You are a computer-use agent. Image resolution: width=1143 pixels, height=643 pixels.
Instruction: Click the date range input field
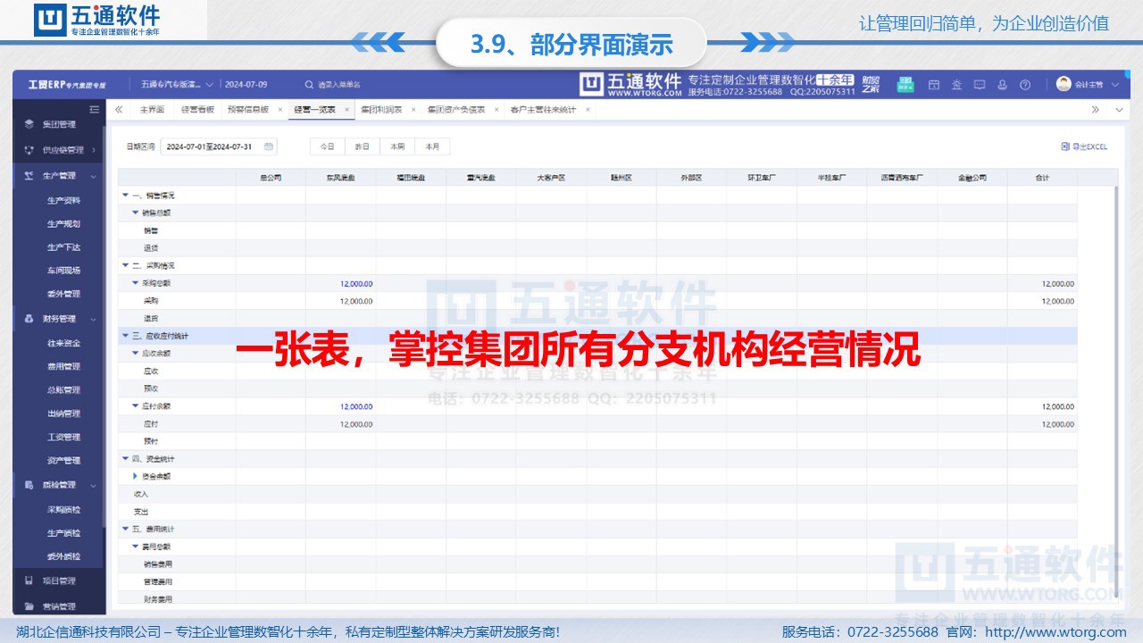click(x=219, y=146)
